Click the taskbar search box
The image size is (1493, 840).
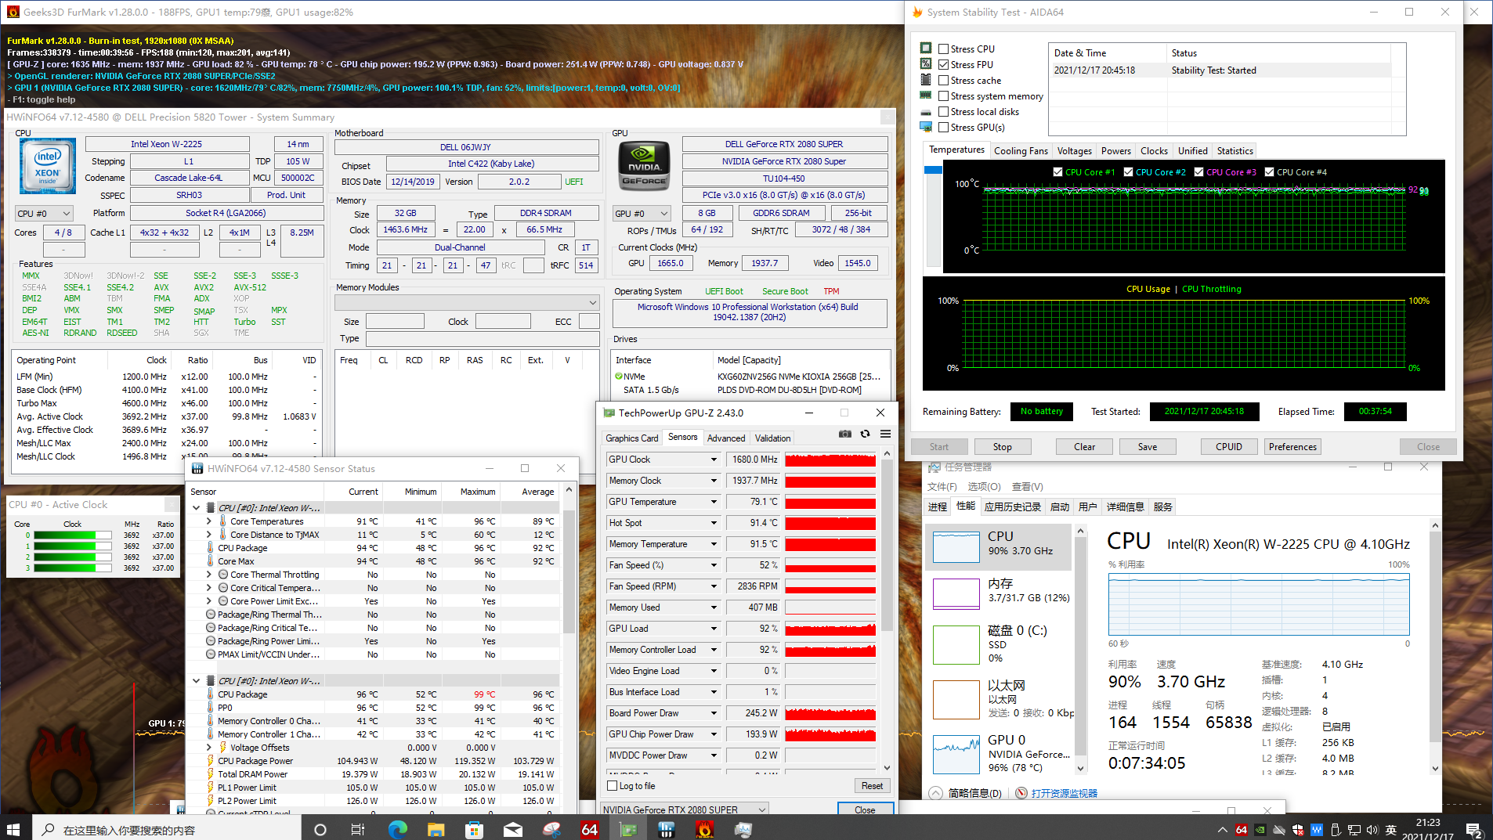[165, 830]
